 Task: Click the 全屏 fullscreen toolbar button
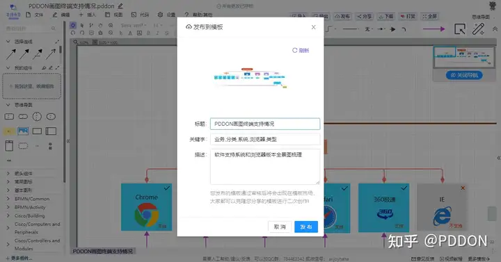click(x=429, y=16)
